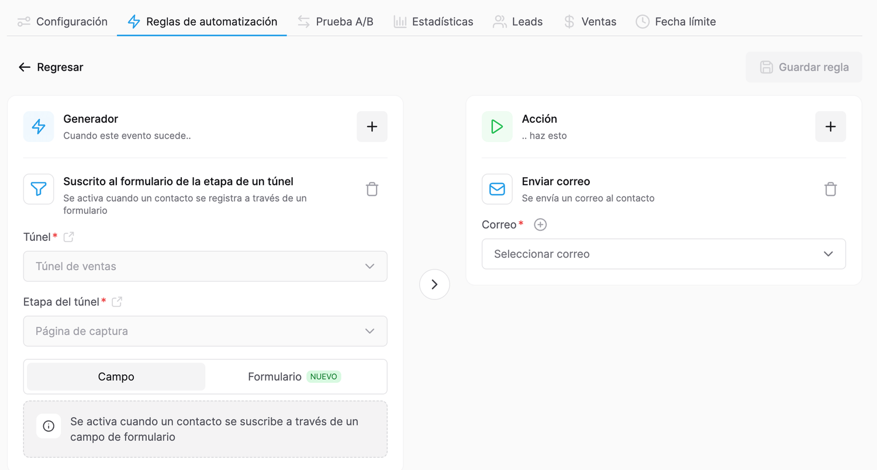The height and width of the screenshot is (470, 877).
Task: Open the Configuración tab
Action: click(63, 22)
